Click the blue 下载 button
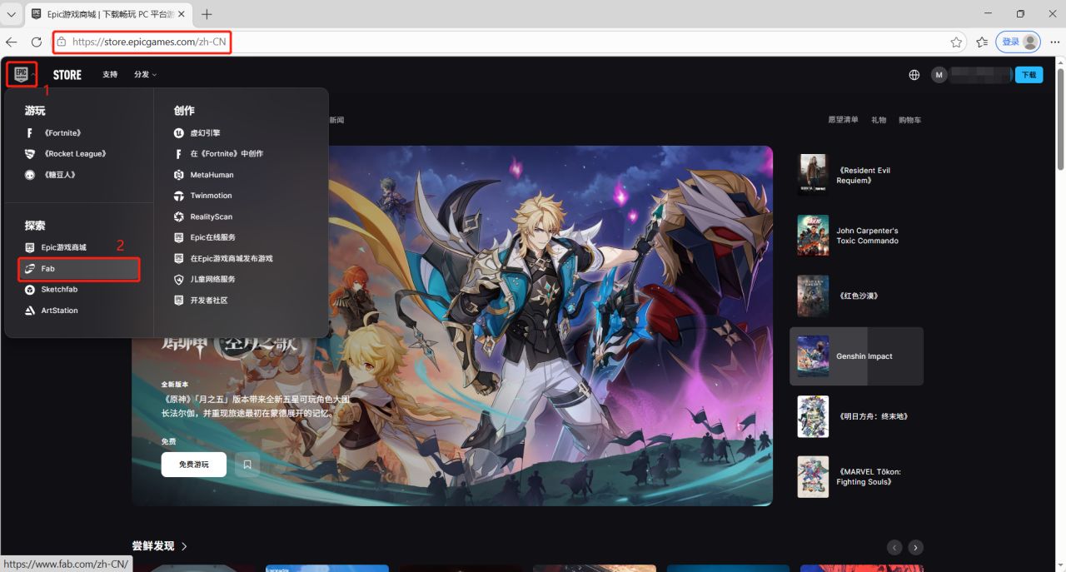Viewport: 1066px width, 572px height. pyautogui.click(x=1029, y=75)
